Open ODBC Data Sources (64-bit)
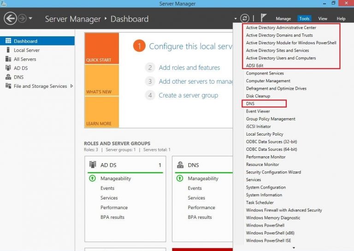 [271, 149]
